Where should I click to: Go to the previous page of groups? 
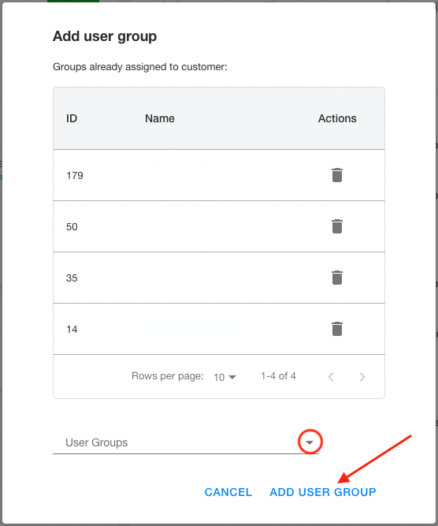point(331,377)
